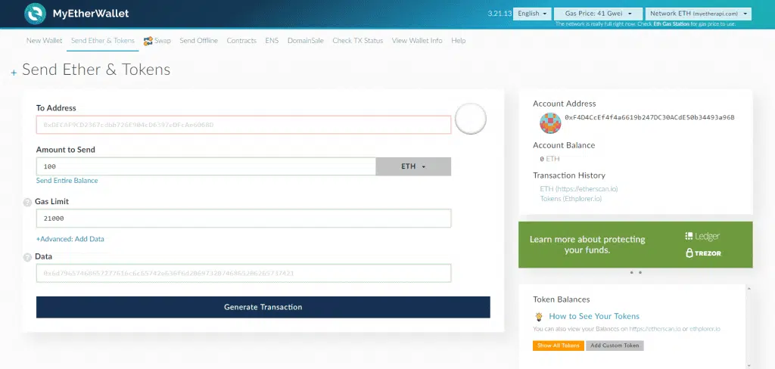Click the Show All Tokens button
Screen dimensions: 775x369
point(559,346)
